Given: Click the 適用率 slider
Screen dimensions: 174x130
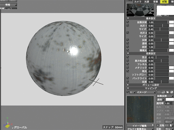Looking at the screenshot, I should tap(172, 103).
